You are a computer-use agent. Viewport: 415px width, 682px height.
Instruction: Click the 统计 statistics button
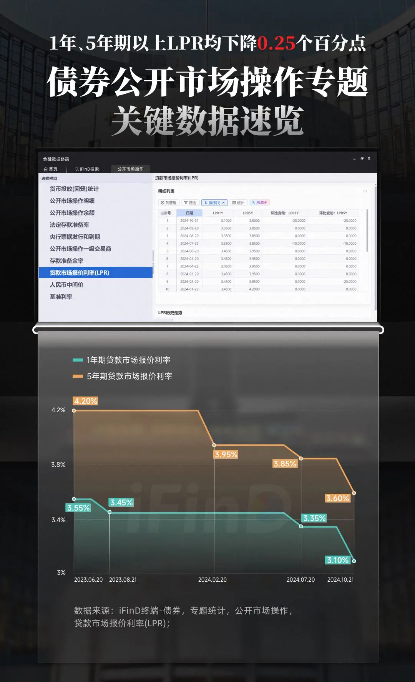[238, 202]
